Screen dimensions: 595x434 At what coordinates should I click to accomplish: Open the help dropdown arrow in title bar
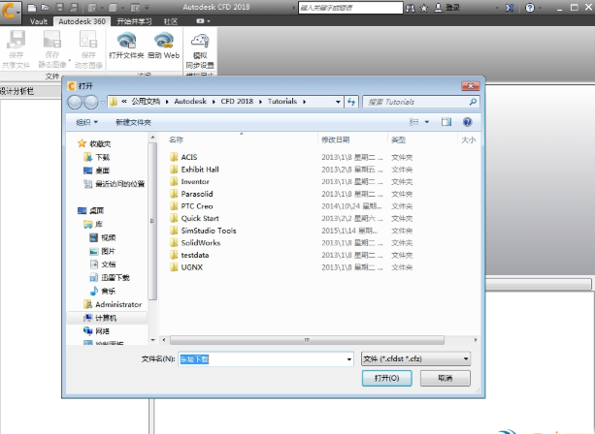pyautogui.click(x=540, y=8)
